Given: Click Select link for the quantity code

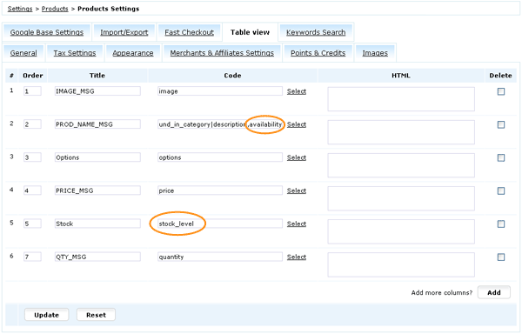Looking at the screenshot, I should pos(297,257).
